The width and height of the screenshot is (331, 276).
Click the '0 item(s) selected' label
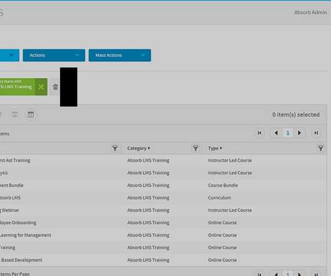coord(296,114)
